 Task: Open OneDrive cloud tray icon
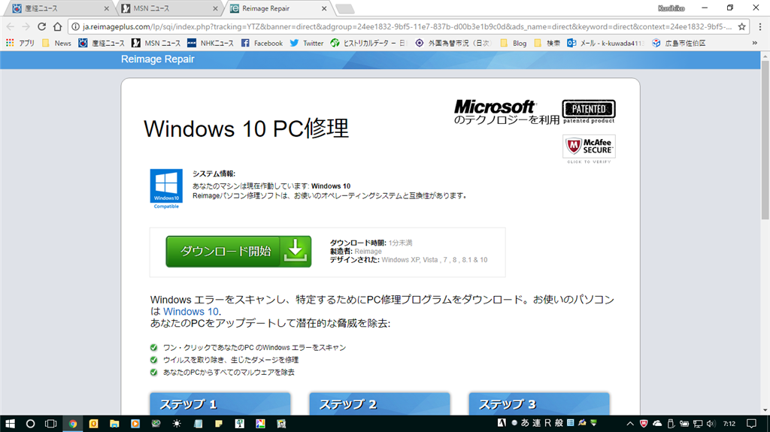[x=657, y=424]
